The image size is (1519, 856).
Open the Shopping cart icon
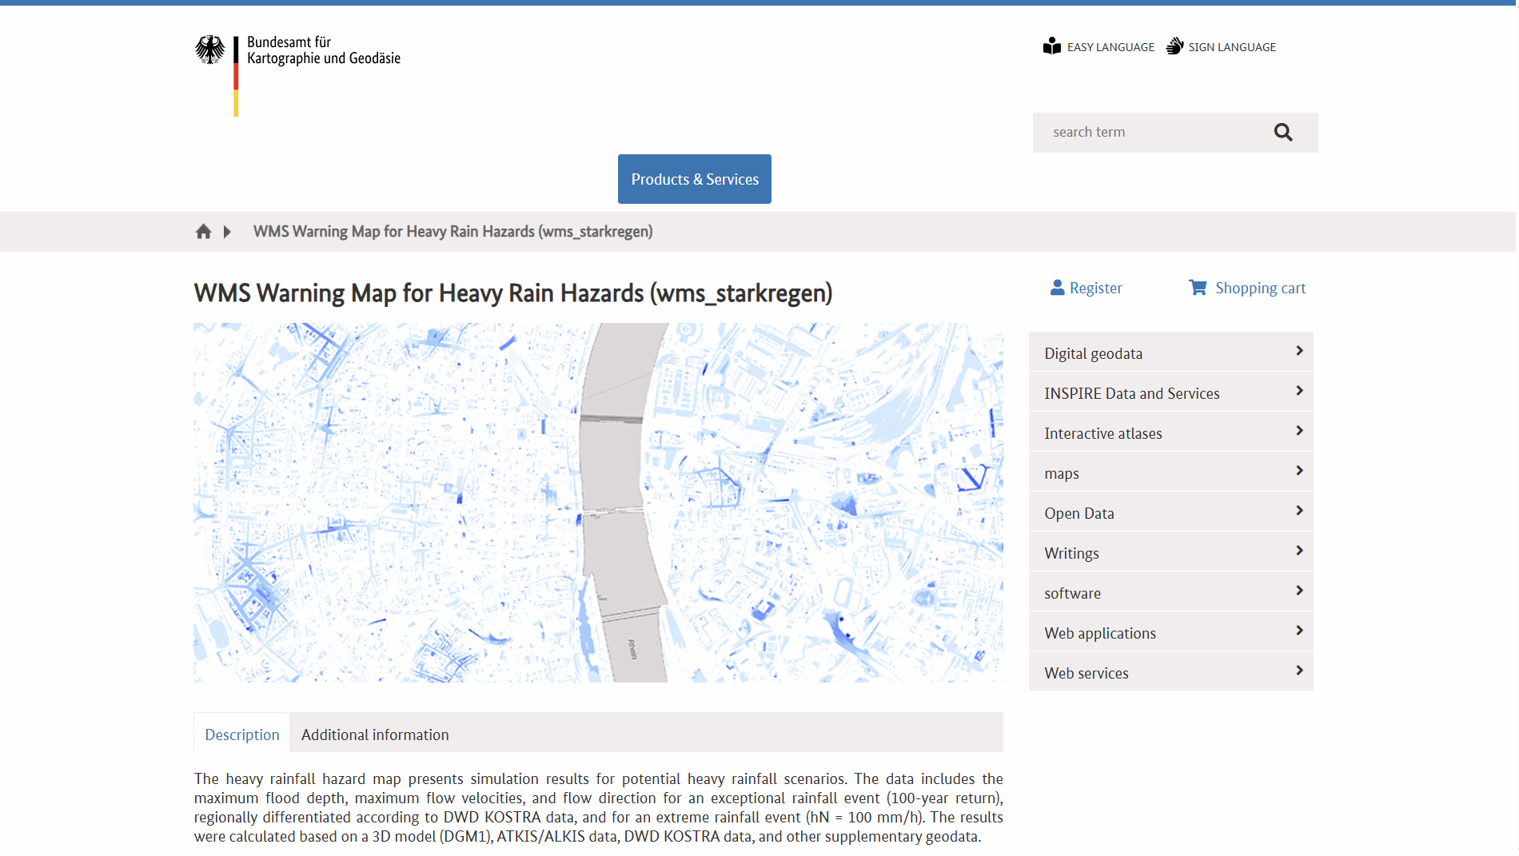point(1197,287)
